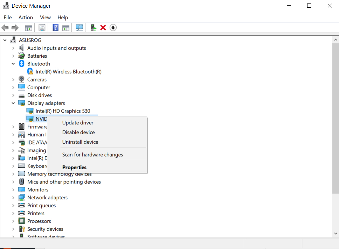The image size is (339, 249).
Task: Click the Update device driver toolbar icon
Action: pyautogui.click(x=93, y=28)
